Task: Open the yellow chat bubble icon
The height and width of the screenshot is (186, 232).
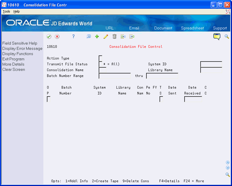Action: pos(217,36)
